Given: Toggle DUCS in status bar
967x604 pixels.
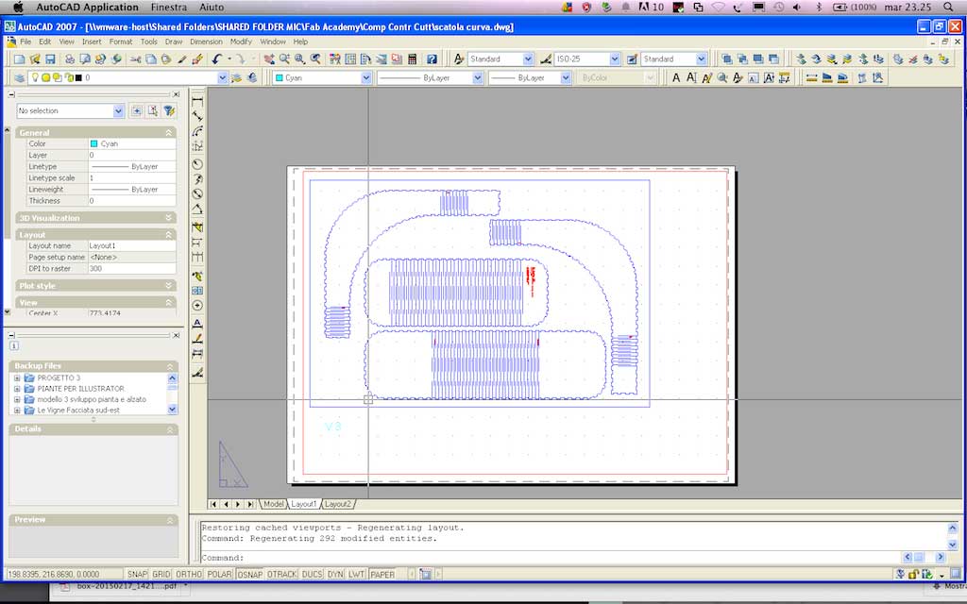Looking at the screenshot, I should tap(312, 574).
